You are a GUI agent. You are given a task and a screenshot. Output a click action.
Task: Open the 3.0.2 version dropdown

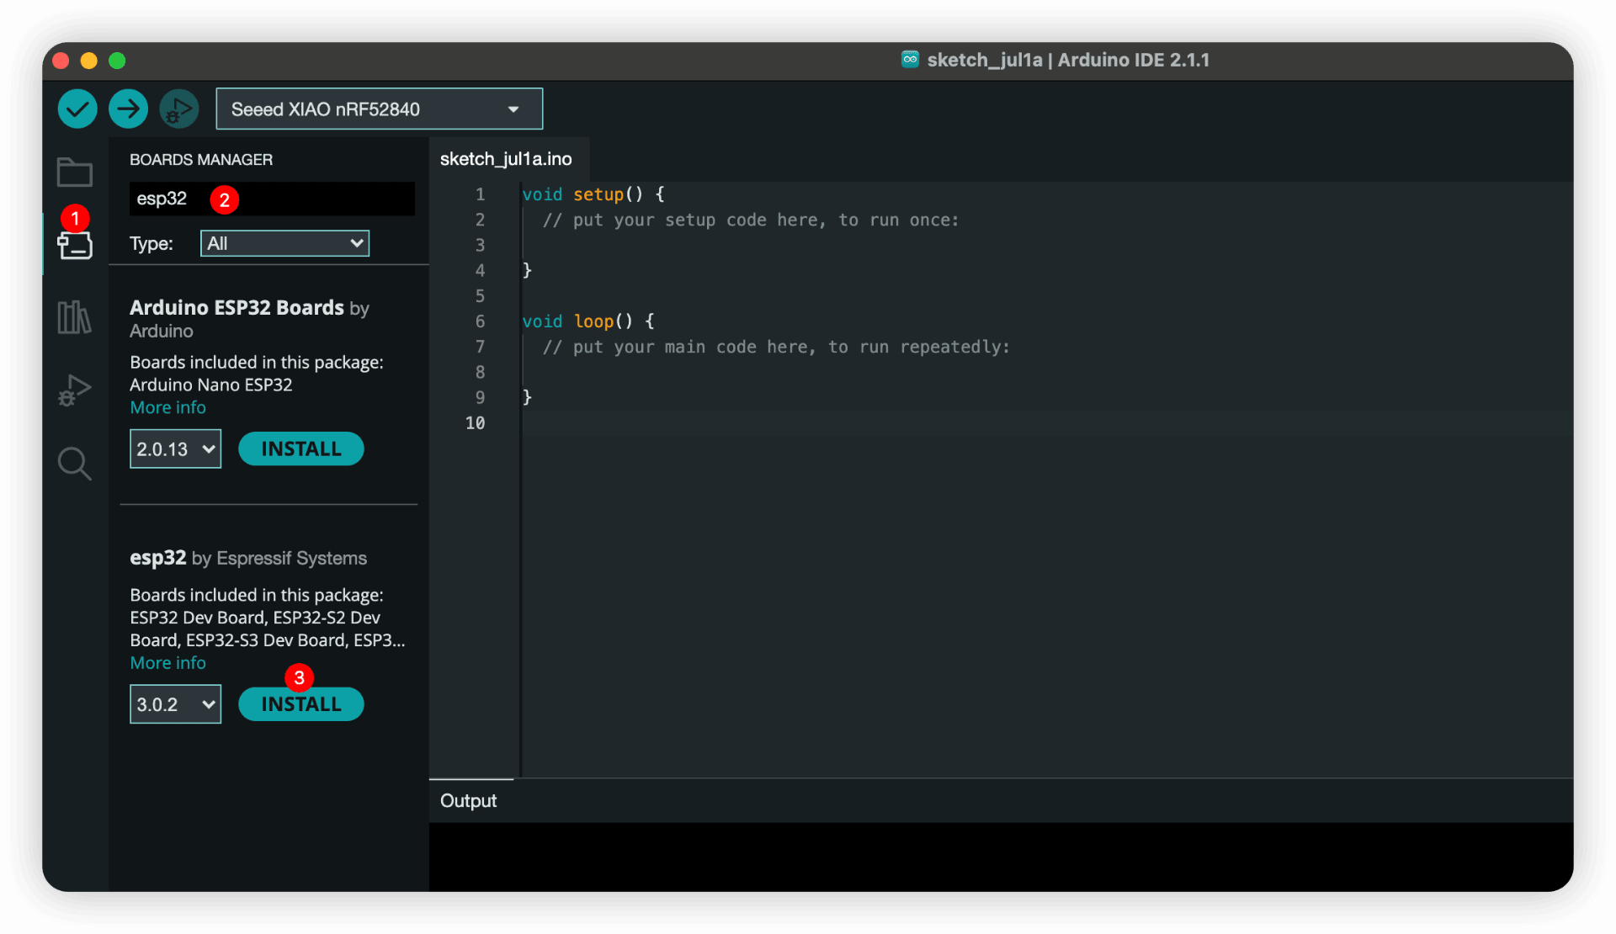coord(175,704)
